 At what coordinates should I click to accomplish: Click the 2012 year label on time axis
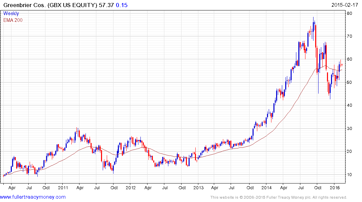pyautogui.click(x=131, y=188)
